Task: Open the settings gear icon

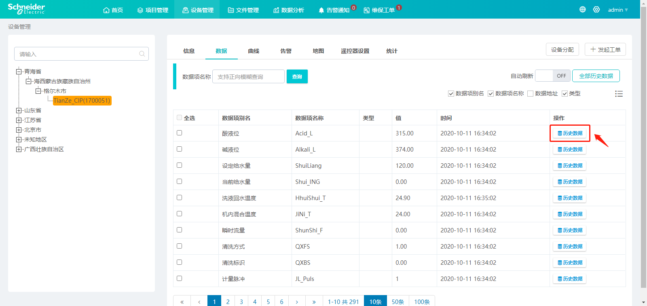Action: coord(596,9)
